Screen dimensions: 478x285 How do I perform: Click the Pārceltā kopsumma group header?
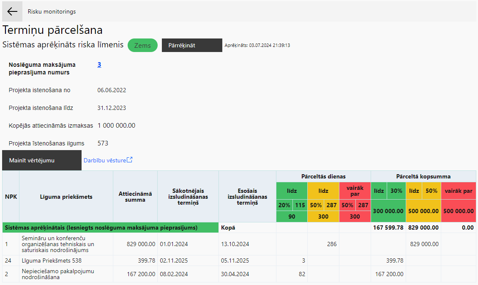(423, 176)
